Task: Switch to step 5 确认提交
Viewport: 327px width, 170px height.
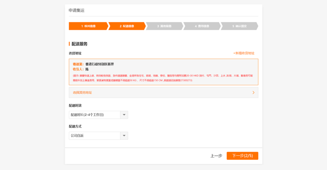Action: (239, 26)
